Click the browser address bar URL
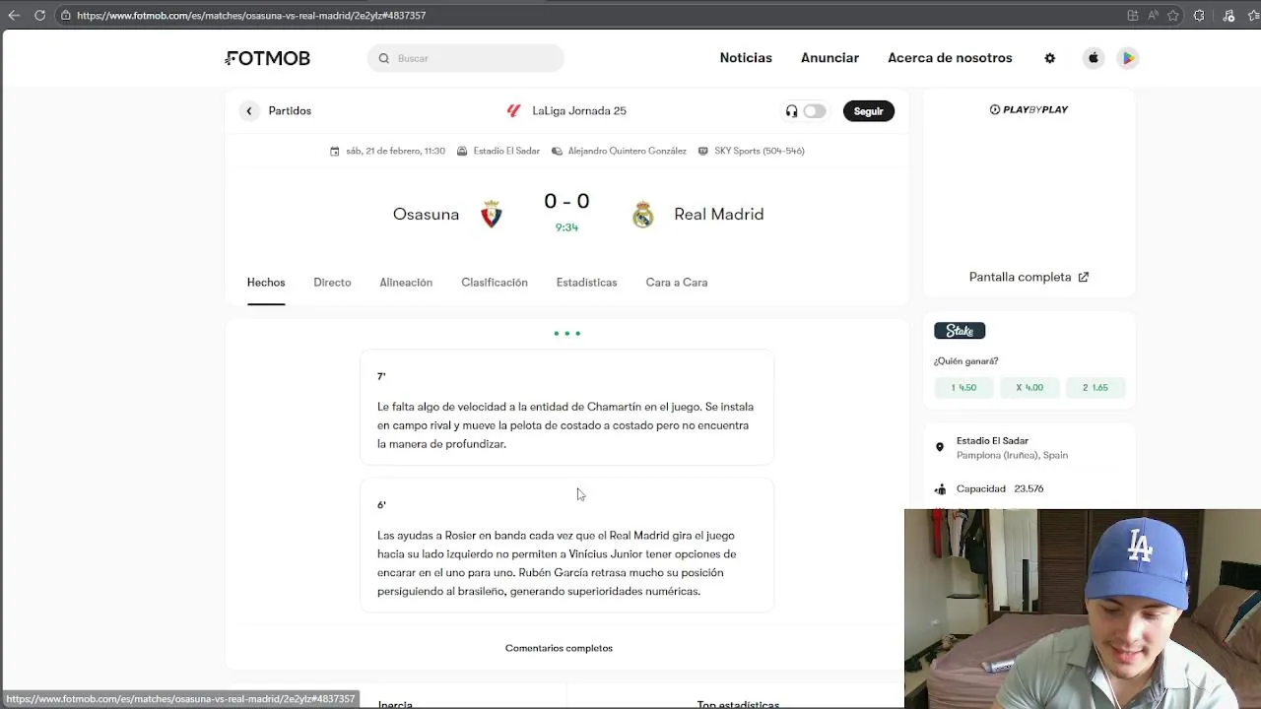Screen dimensions: 1261x709 pos(251,15)
